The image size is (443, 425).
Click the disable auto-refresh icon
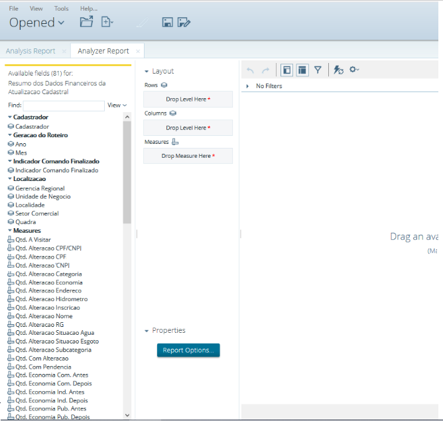tap(338, 70)
